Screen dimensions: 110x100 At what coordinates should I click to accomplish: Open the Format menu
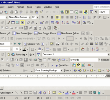coord(20,7)
